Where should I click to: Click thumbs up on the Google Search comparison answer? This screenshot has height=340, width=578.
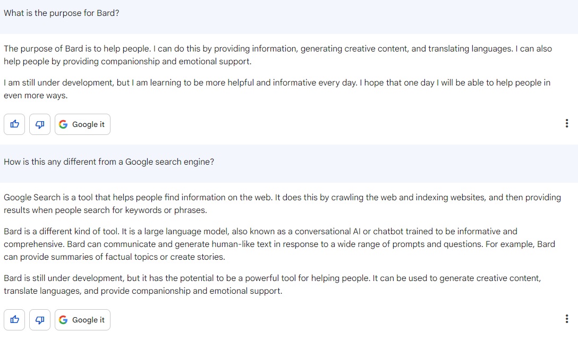(14, 320)
